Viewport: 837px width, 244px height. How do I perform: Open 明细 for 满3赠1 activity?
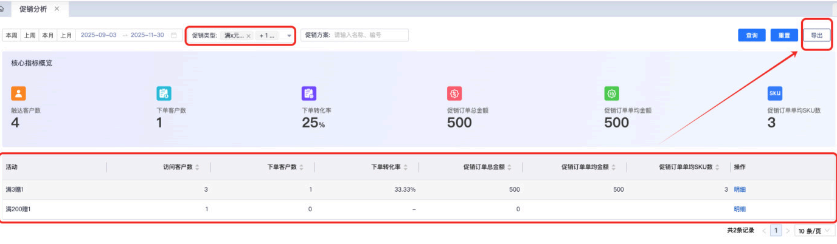pos(740,189)
